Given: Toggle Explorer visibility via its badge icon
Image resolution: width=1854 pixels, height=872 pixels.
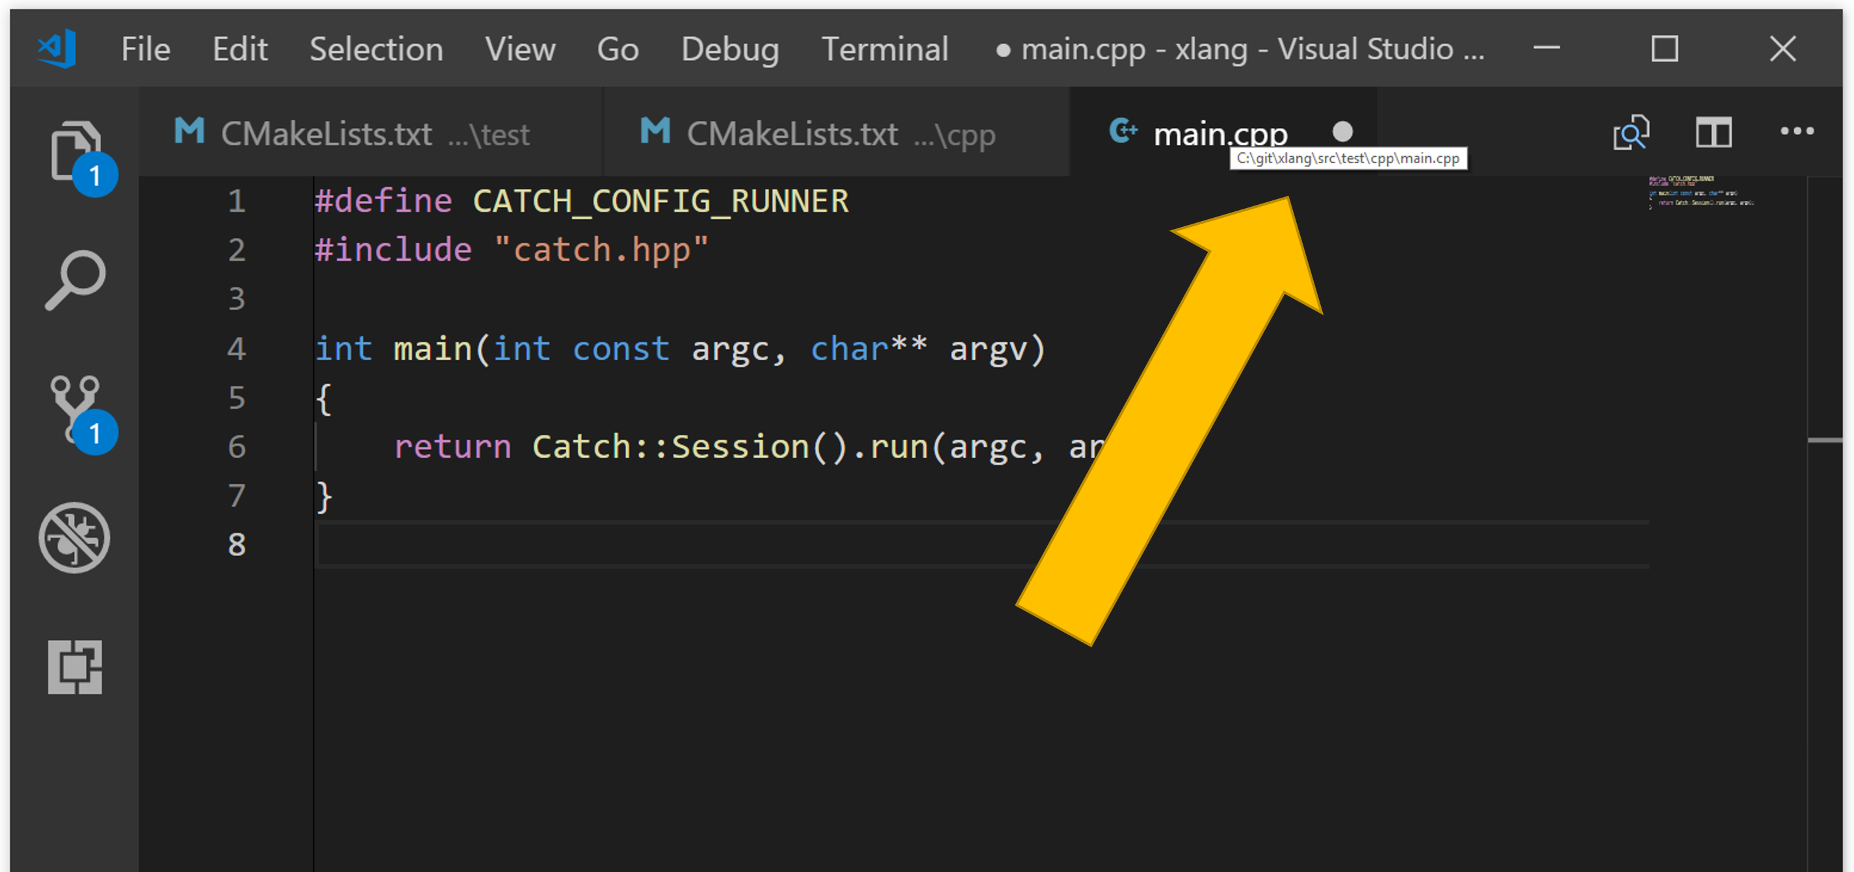Looking at the screenshot, I should pos(94,174).
